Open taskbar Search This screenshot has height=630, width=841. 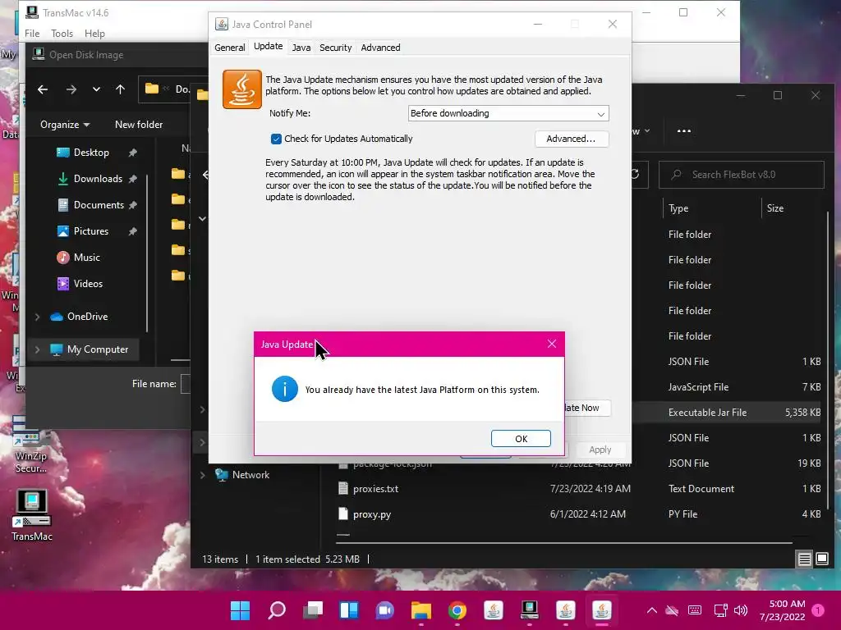[277, 610]
